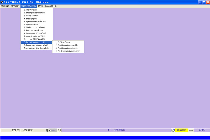Choose 4. Brisanje plačil
The height and width of the screenshot is (140, 210).
coord(37,18)
